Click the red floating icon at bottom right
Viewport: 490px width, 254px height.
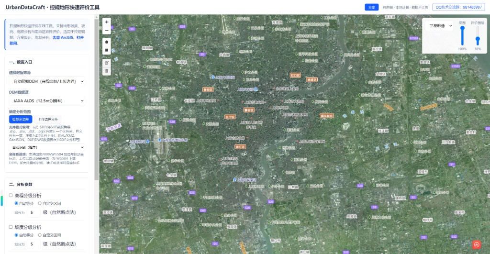[x=476, y=244]
